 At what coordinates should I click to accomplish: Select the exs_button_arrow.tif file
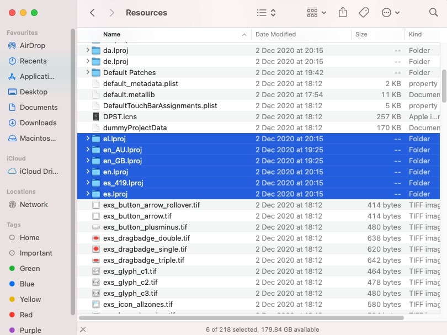(258, 216)
